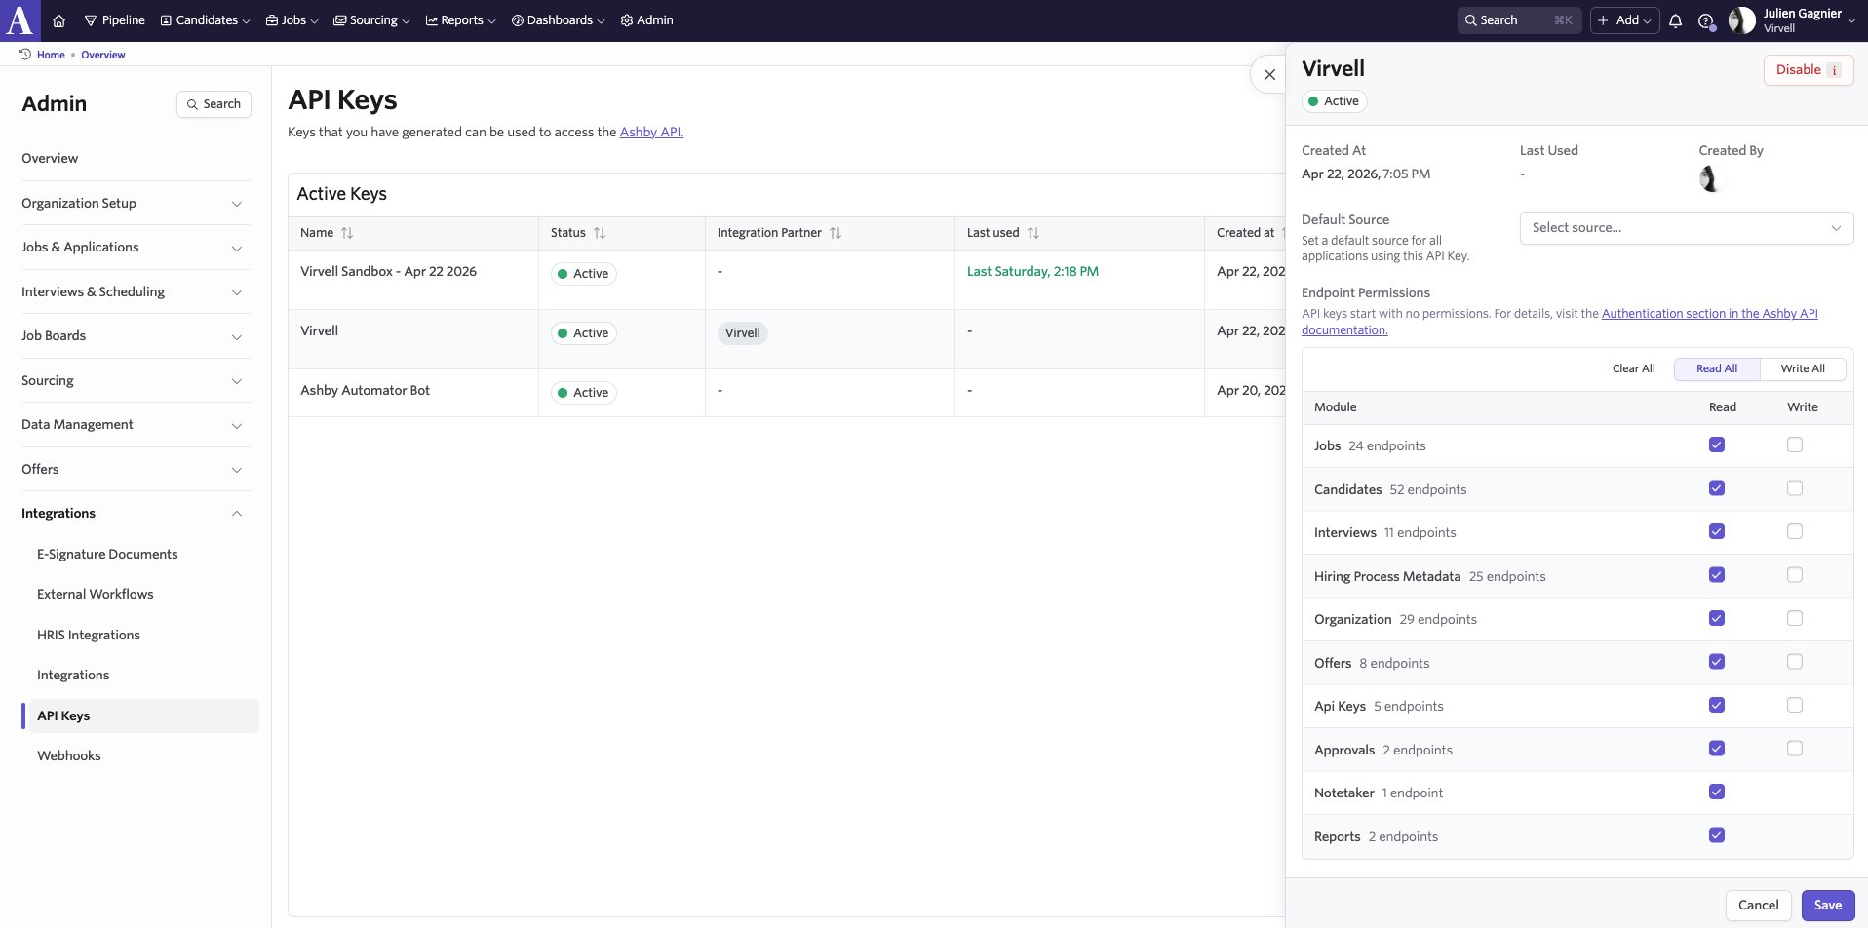The width and height of the screenshot is (1868, 928).
Task: Open the Dashboards menu
Action: tap(558, 20)
